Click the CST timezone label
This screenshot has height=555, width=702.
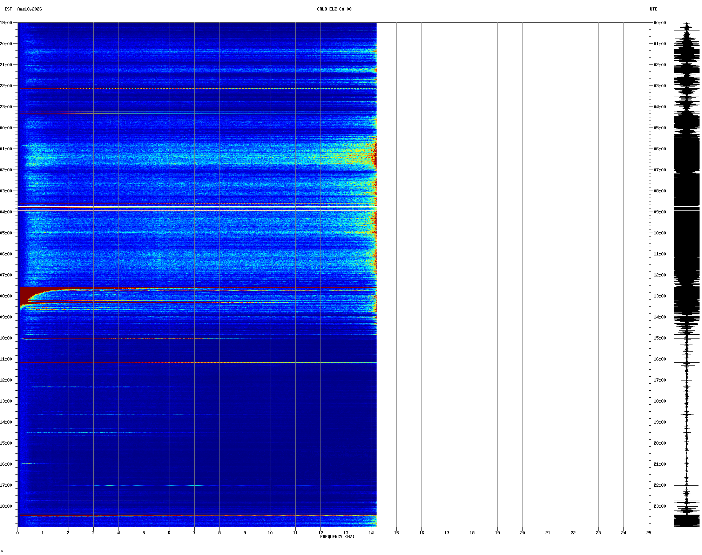[x=8, y=9]
